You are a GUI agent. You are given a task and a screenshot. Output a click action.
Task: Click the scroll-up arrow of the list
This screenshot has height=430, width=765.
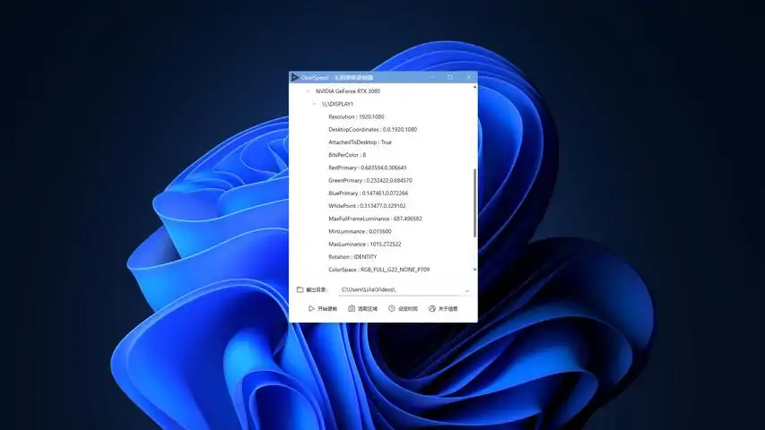click(474, 87)
